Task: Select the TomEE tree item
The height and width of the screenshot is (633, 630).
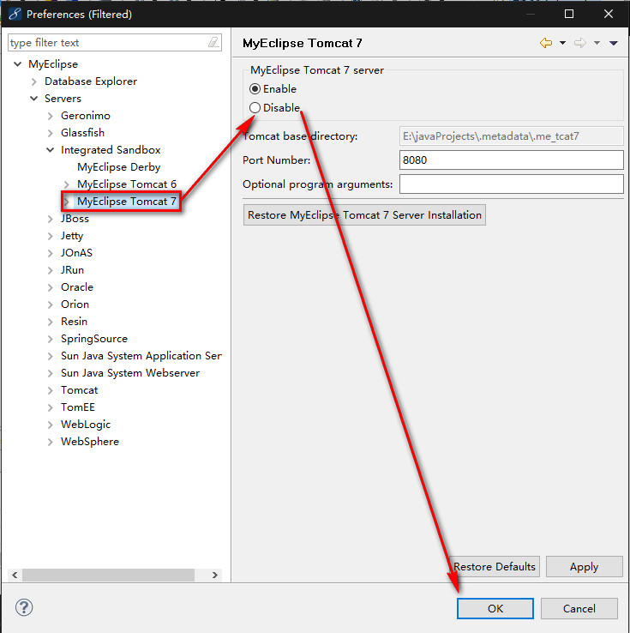Action: pos(78,407)
